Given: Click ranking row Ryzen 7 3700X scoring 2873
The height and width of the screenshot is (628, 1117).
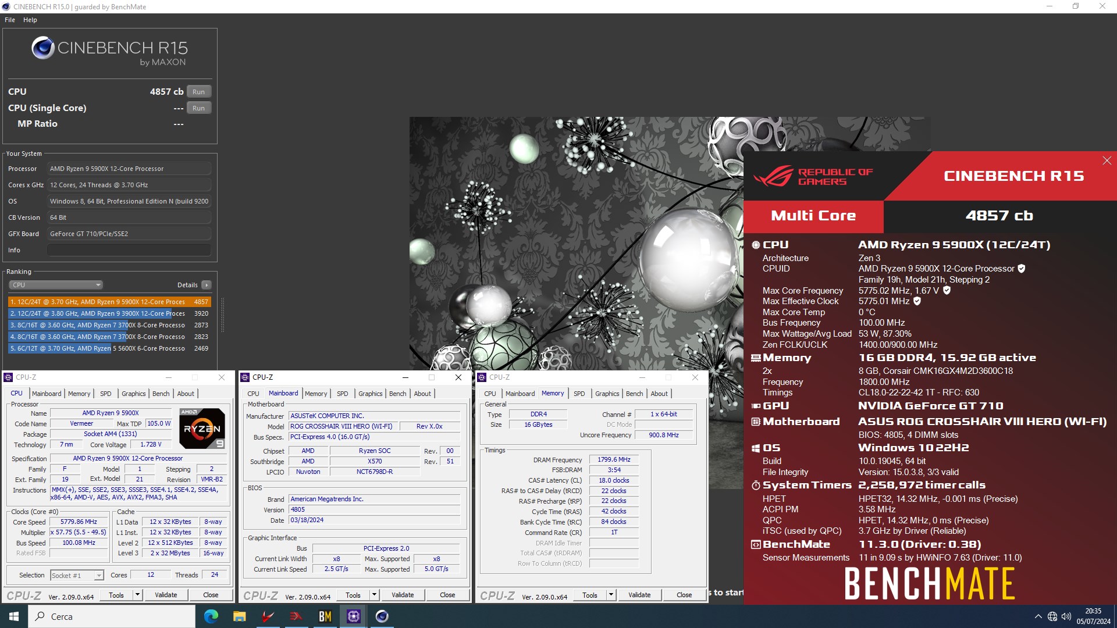Looking at the screenshot, I should tap(109, 325).
